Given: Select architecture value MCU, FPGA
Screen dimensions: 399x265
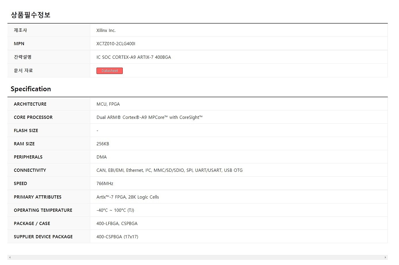Looking at the screenshot, I should pyautogui.click(x=108, y=104).
